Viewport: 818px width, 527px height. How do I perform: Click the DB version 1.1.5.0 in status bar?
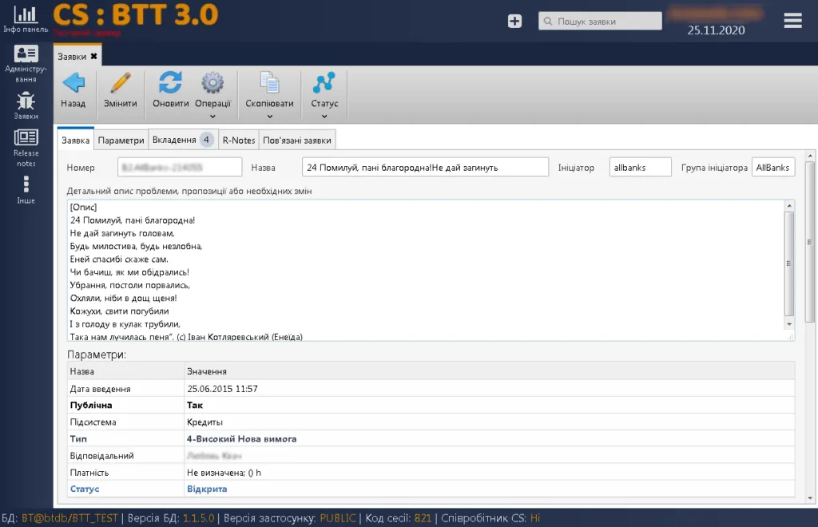click(x=198, y=518)
